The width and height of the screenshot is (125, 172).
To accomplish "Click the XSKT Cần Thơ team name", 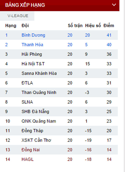I will pos(36,140).
